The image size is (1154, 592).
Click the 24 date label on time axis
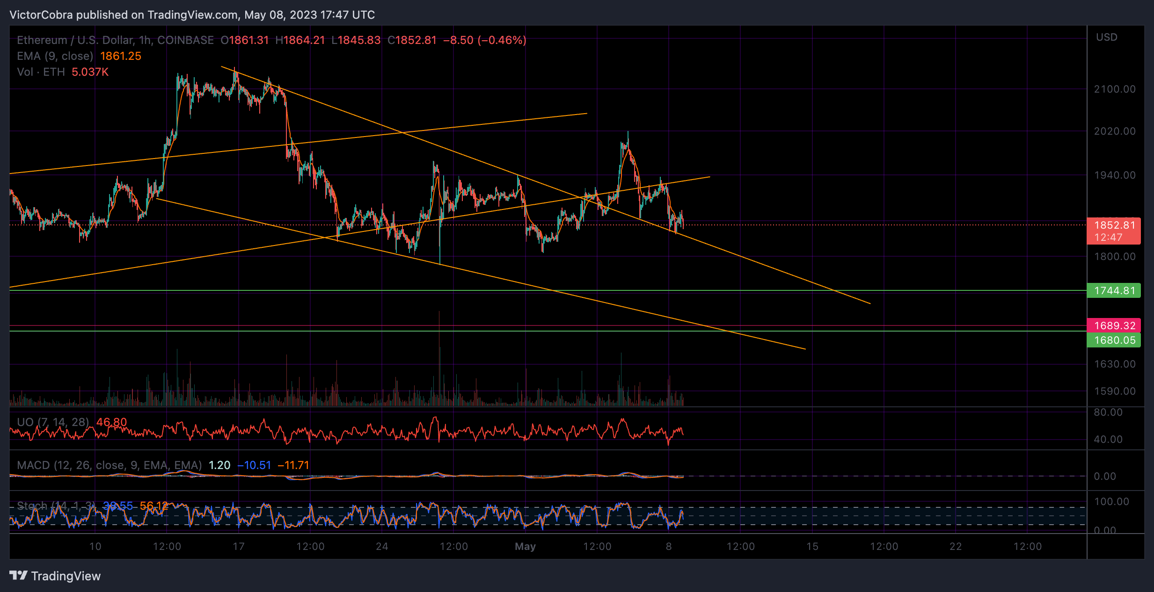point(382,546)
